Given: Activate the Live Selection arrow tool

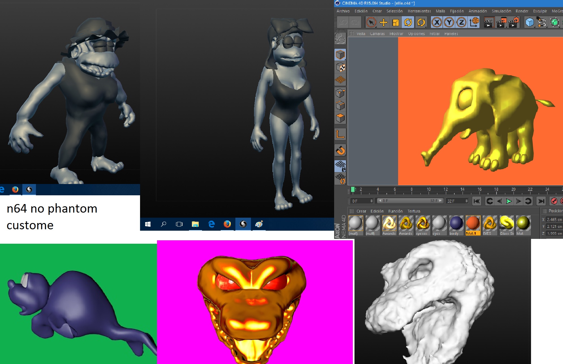Looking at the screenshot, I should 371,22.
